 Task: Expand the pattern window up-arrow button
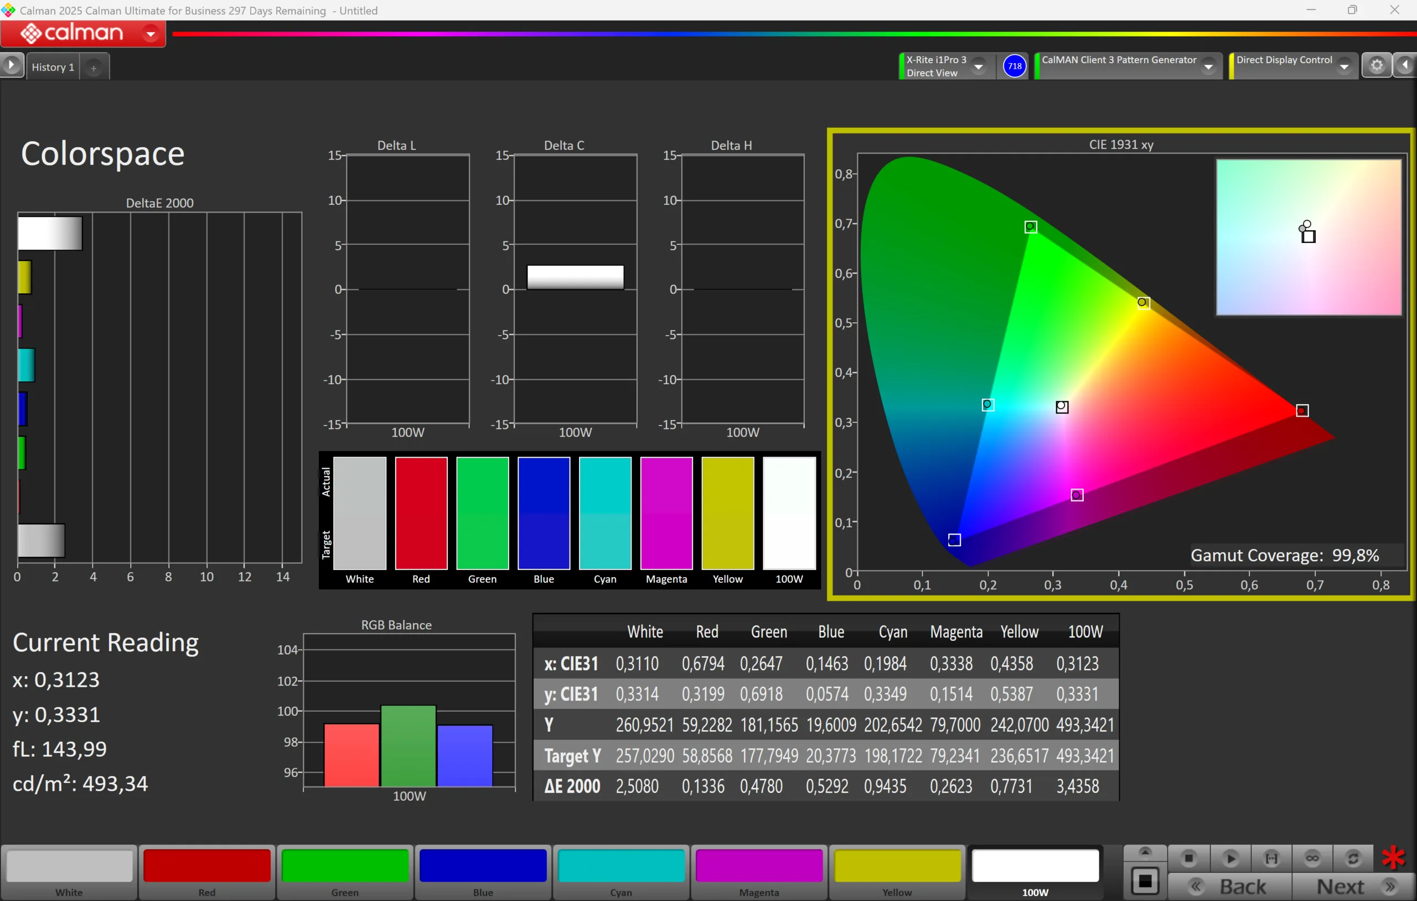(x=1145, y=852)
